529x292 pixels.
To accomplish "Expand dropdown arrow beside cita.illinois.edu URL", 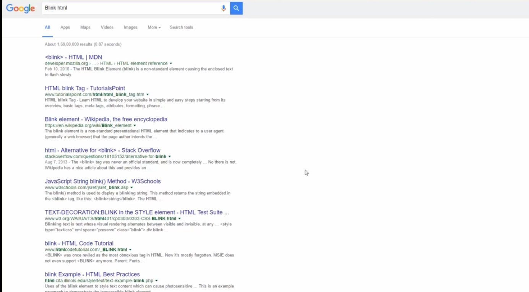I will pyautogui.click(x=156, y=281).
